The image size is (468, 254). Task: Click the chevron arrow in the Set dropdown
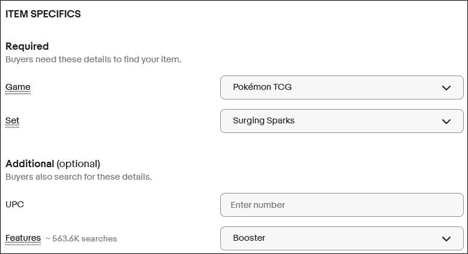(446, 121)
